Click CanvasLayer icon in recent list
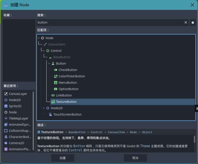This screenshot has height=164, width=198. point(6,94)
